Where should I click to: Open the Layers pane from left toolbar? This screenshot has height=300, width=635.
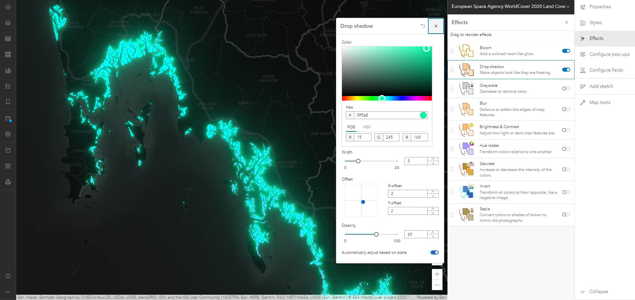point(8,23)
